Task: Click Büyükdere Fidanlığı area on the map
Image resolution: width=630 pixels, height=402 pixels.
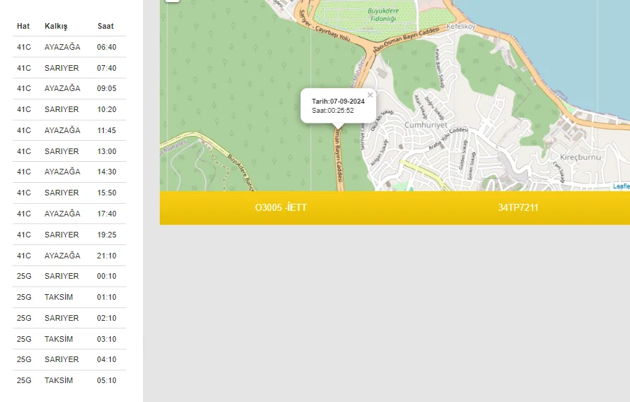Action: point(385,15)
